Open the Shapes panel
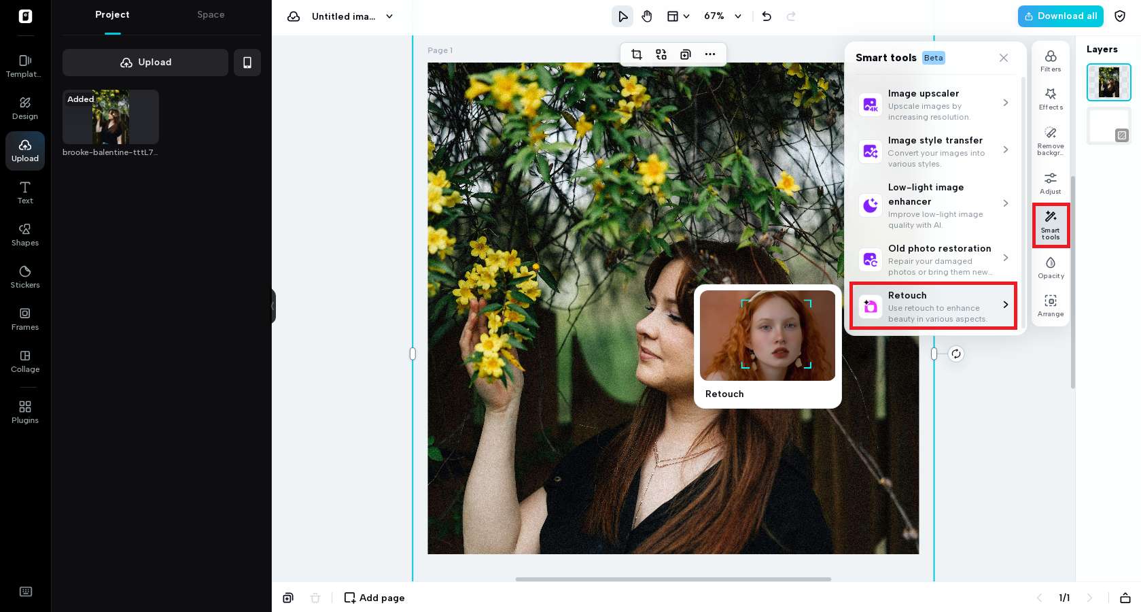 [x=25, y=234]
